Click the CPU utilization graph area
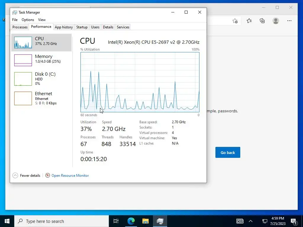This screenshot has width=303, height=227. (x=140, y=82)
